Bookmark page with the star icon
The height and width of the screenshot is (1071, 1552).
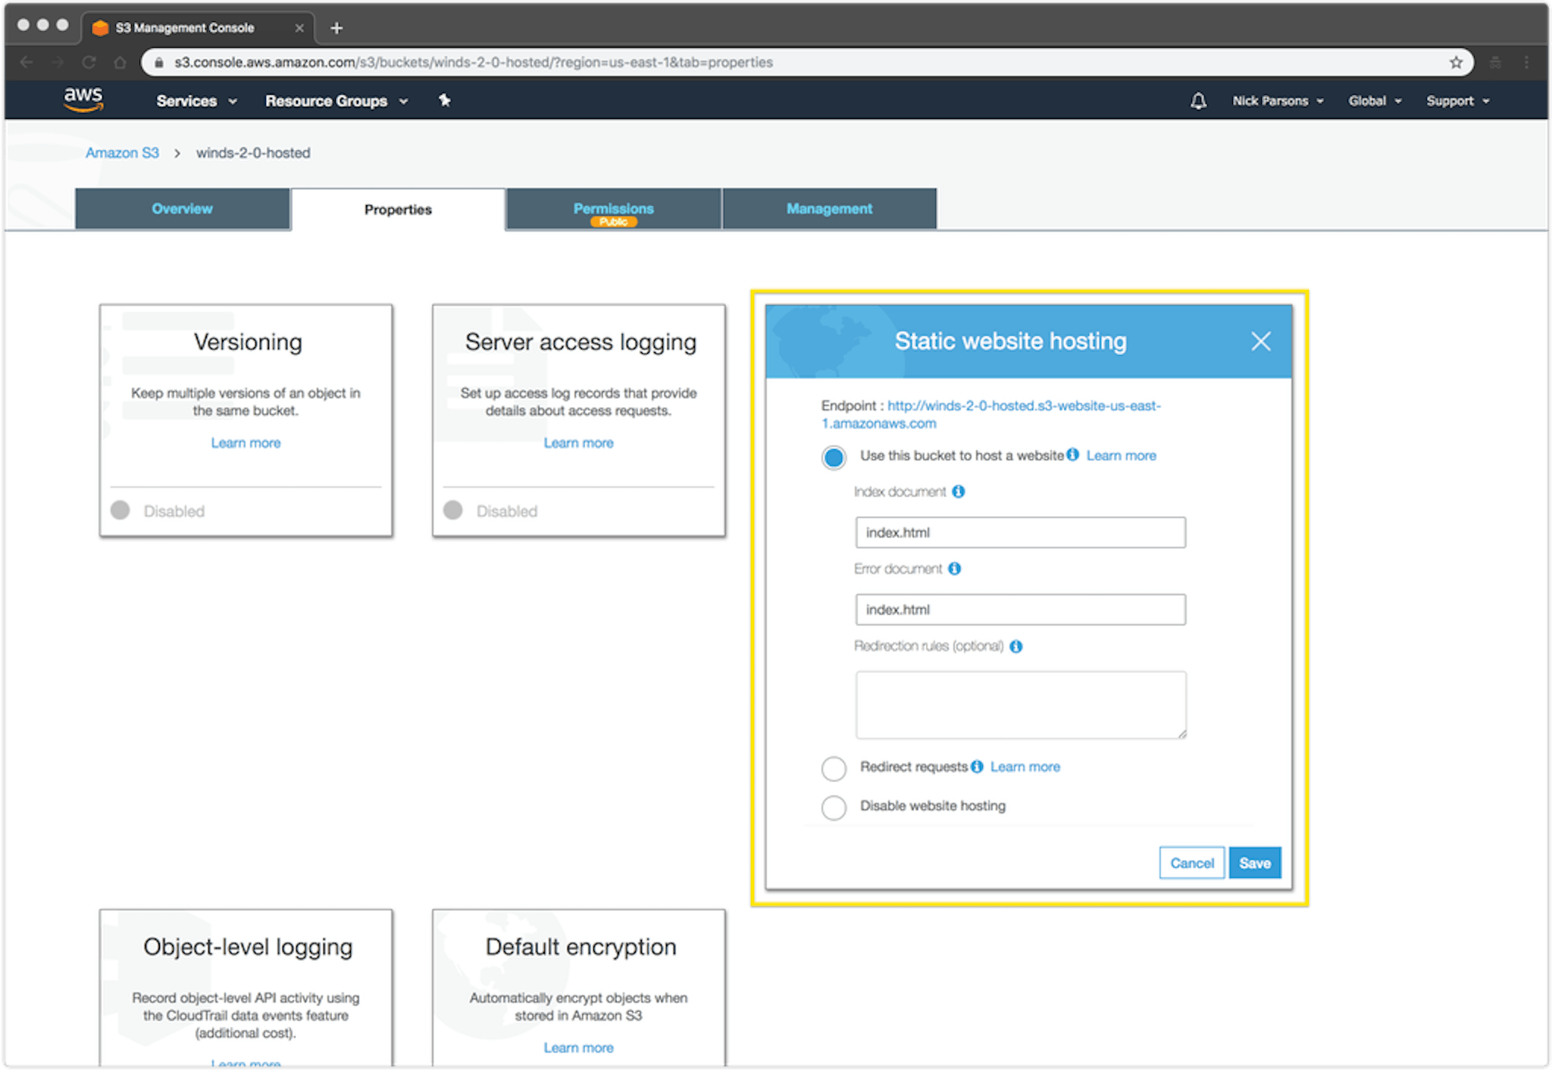click(x=1456, y=62)
